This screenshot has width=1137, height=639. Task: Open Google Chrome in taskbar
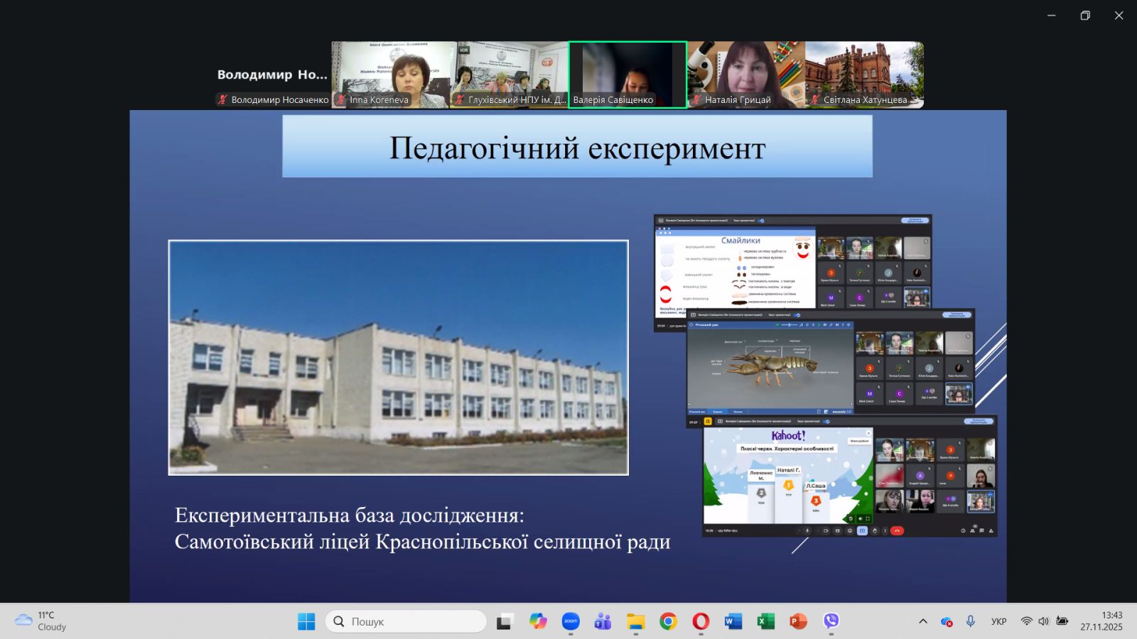pyautogui.click(x=668, y=621)
